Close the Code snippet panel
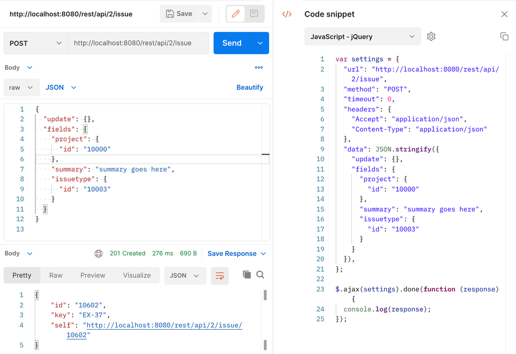 point(504,14)
